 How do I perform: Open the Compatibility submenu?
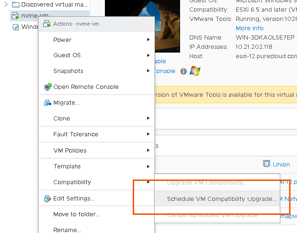pyautogui.click(x=97, y=182)
